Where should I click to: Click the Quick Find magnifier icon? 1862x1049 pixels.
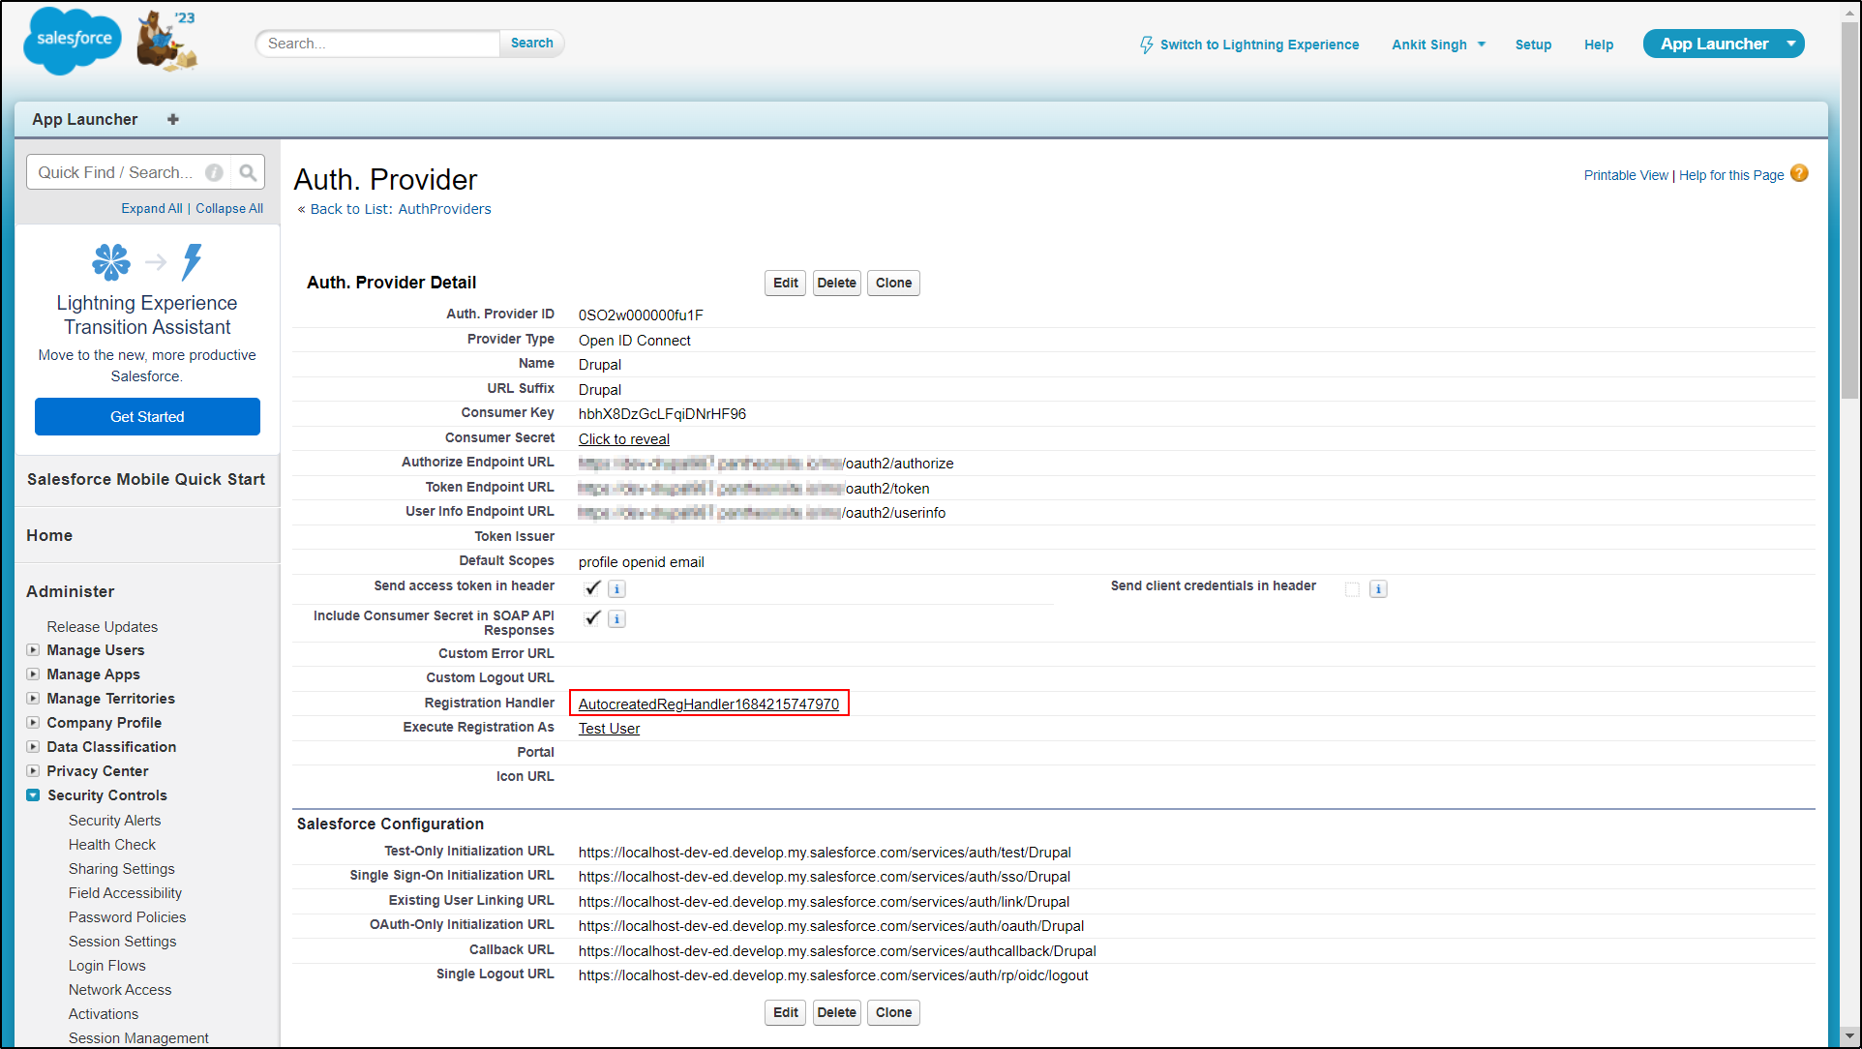(248, 172)
